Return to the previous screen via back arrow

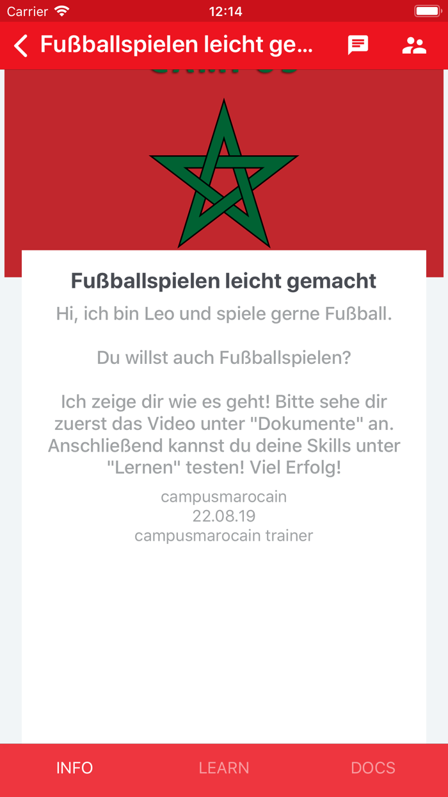(19, 45)
